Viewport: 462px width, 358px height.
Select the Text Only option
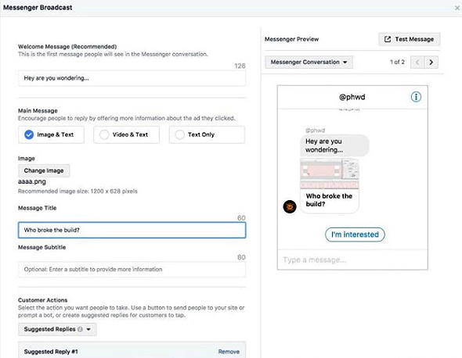(207, 134)
